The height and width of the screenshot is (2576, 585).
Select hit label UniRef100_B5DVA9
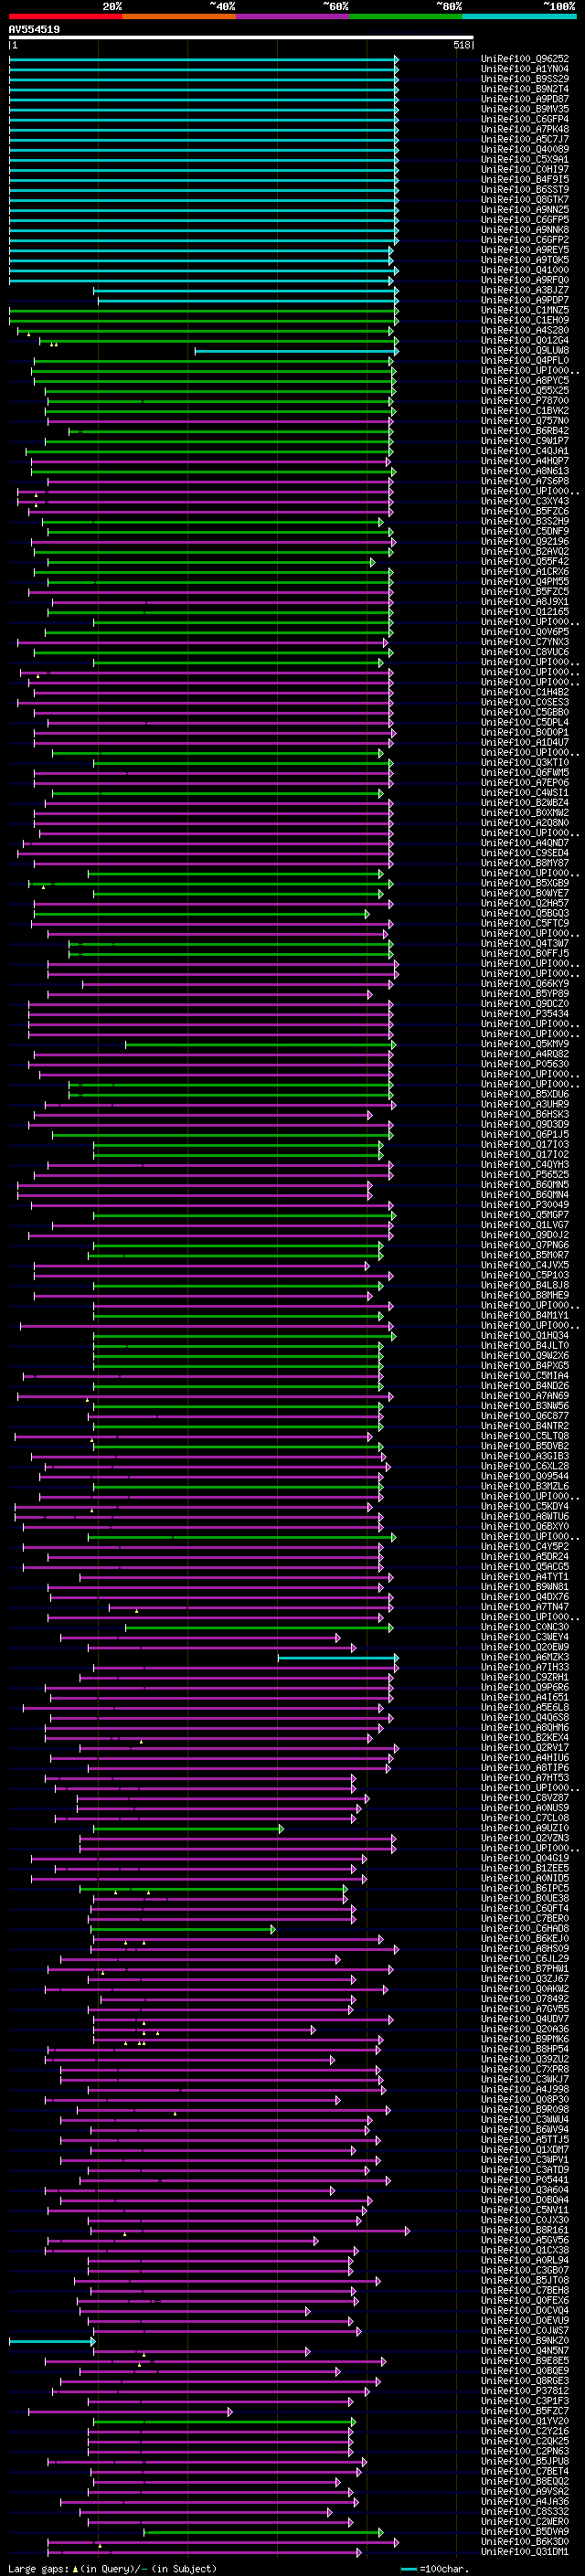[525, 2532]
